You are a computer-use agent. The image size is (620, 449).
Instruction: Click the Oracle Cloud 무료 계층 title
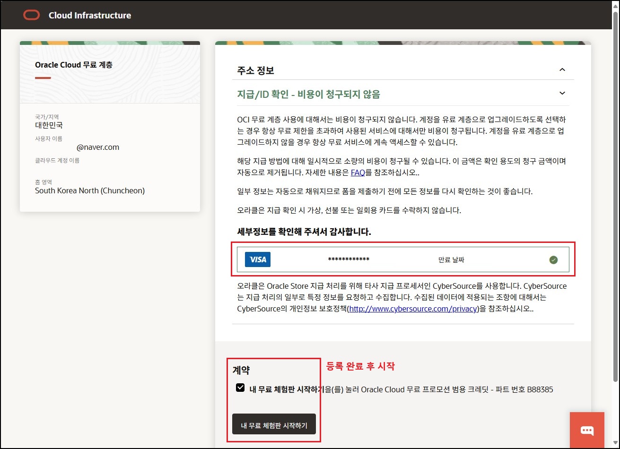point(74,65)
